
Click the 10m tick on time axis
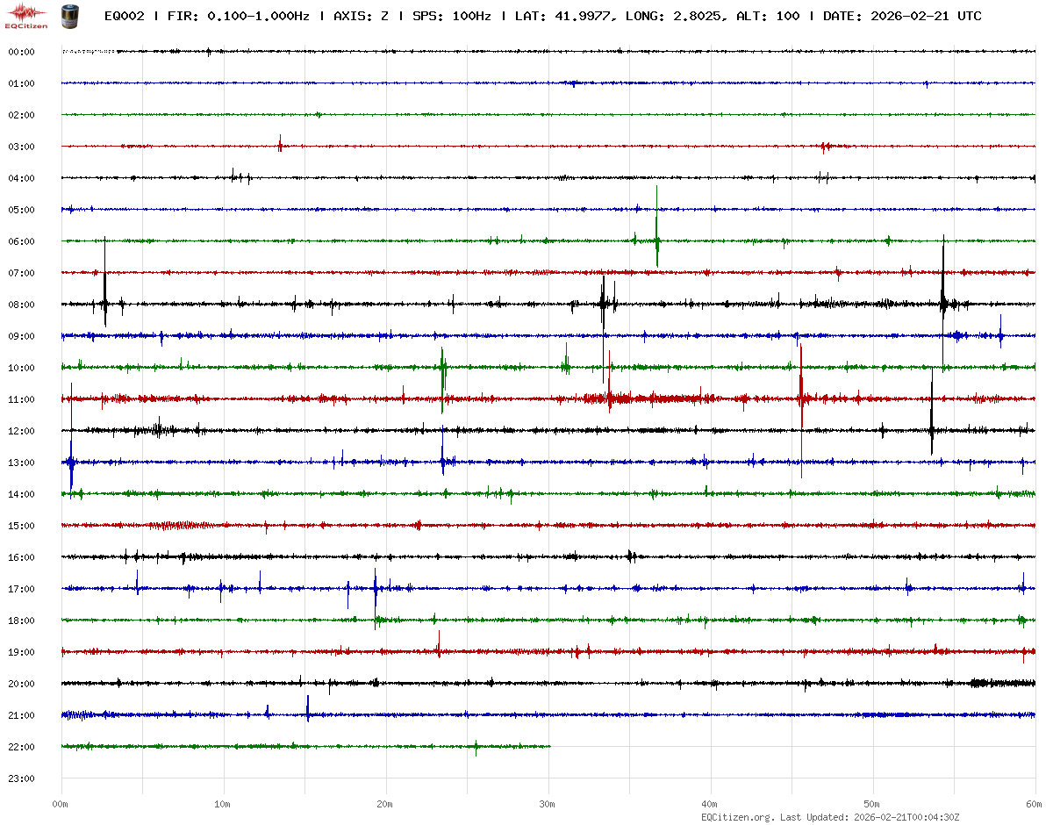pos(223,804)
